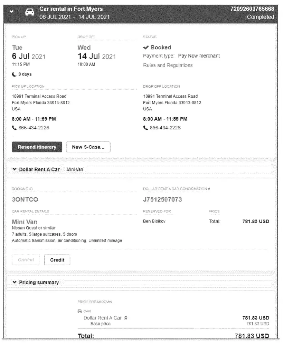
Task: Click the drop-off location phone icon
Action: (x=145, y=128)
